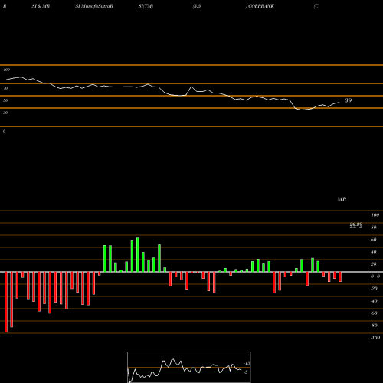Select the 'SI(TM)' header label
Image resolution: width=383 pixels, height=383 pixels.
[x=146, y=6]
